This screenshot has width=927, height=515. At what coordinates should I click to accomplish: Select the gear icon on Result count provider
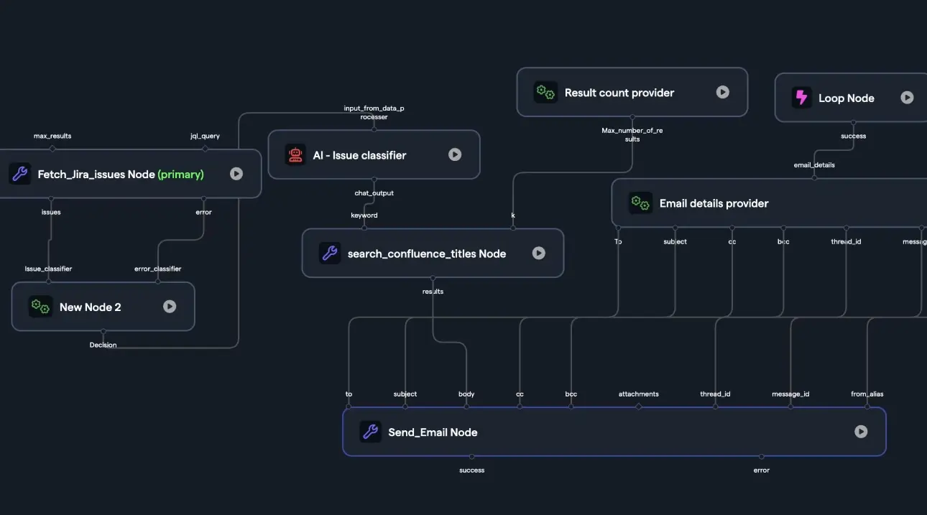click(545, 92)
